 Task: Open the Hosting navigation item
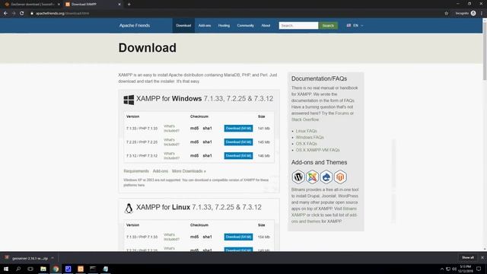(224, 25)
